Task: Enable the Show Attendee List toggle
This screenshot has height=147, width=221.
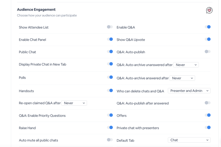Action: coord(110,27)
